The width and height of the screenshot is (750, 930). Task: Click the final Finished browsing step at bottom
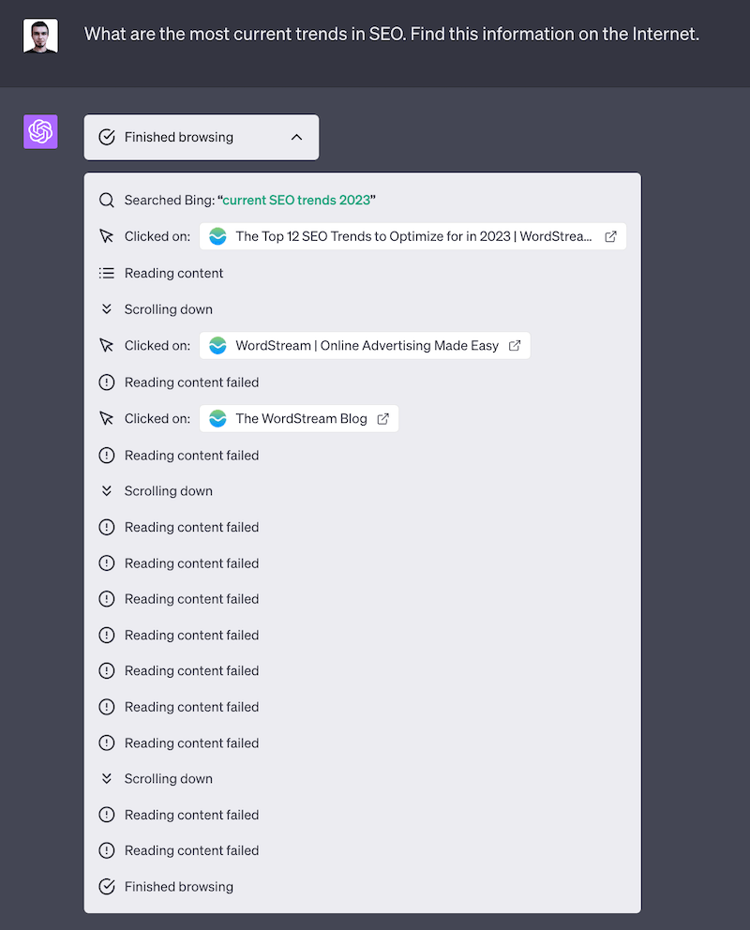click(x=178, y=886)
